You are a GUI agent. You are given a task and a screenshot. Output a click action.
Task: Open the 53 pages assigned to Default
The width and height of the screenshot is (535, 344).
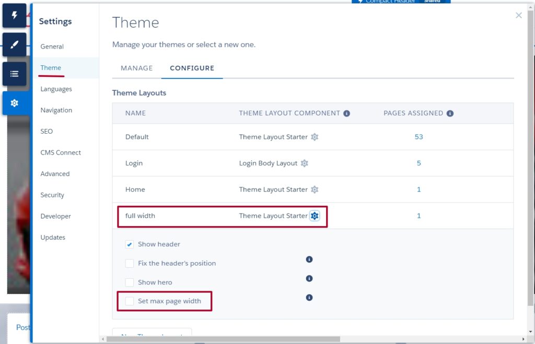[418, 137]
